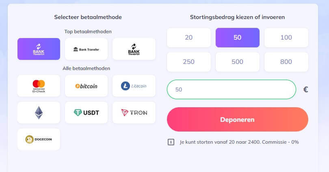This screenshot has height=172, width=329.
Task: Click the euro currency symbol
Action: coord(306,89)
